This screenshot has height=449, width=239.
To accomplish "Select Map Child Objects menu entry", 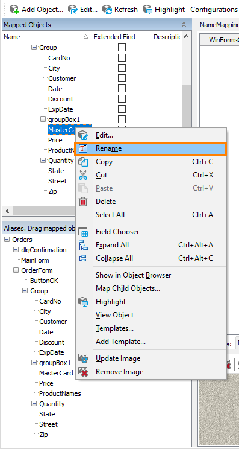I will 128,288.
